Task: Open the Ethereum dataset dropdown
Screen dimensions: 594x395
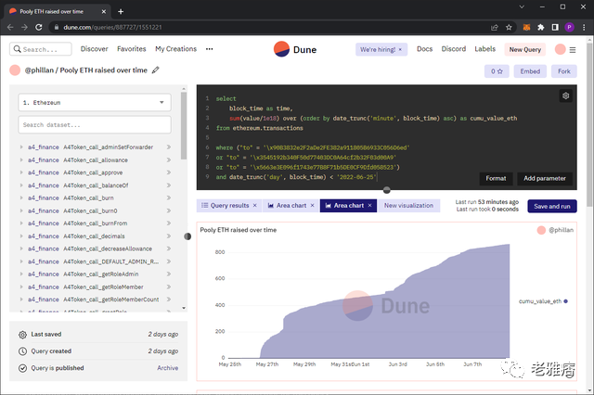Action: [x=95, y=103]
